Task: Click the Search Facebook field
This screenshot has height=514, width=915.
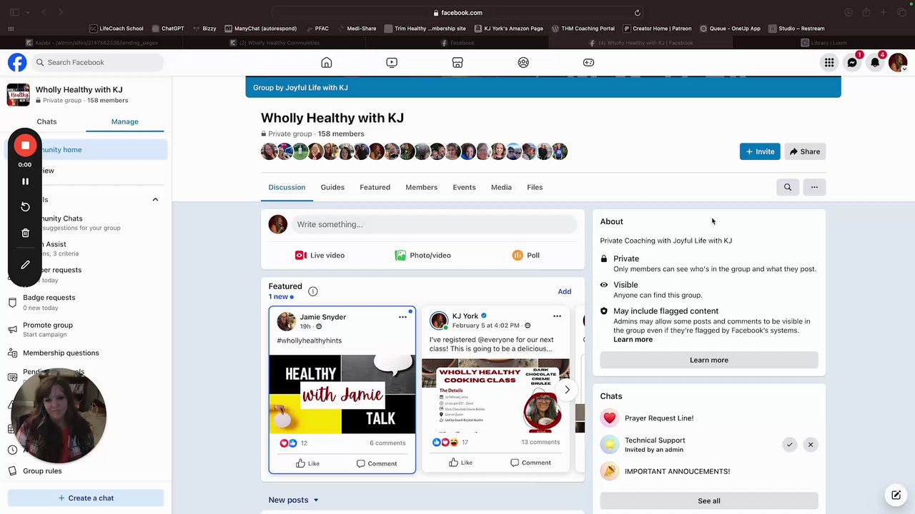Action: pyautogui.click(x=97, y=62)
